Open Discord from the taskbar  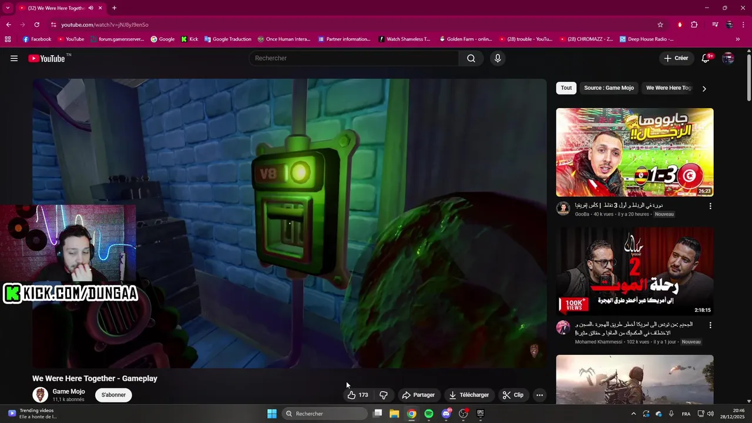tap(446, 414)
